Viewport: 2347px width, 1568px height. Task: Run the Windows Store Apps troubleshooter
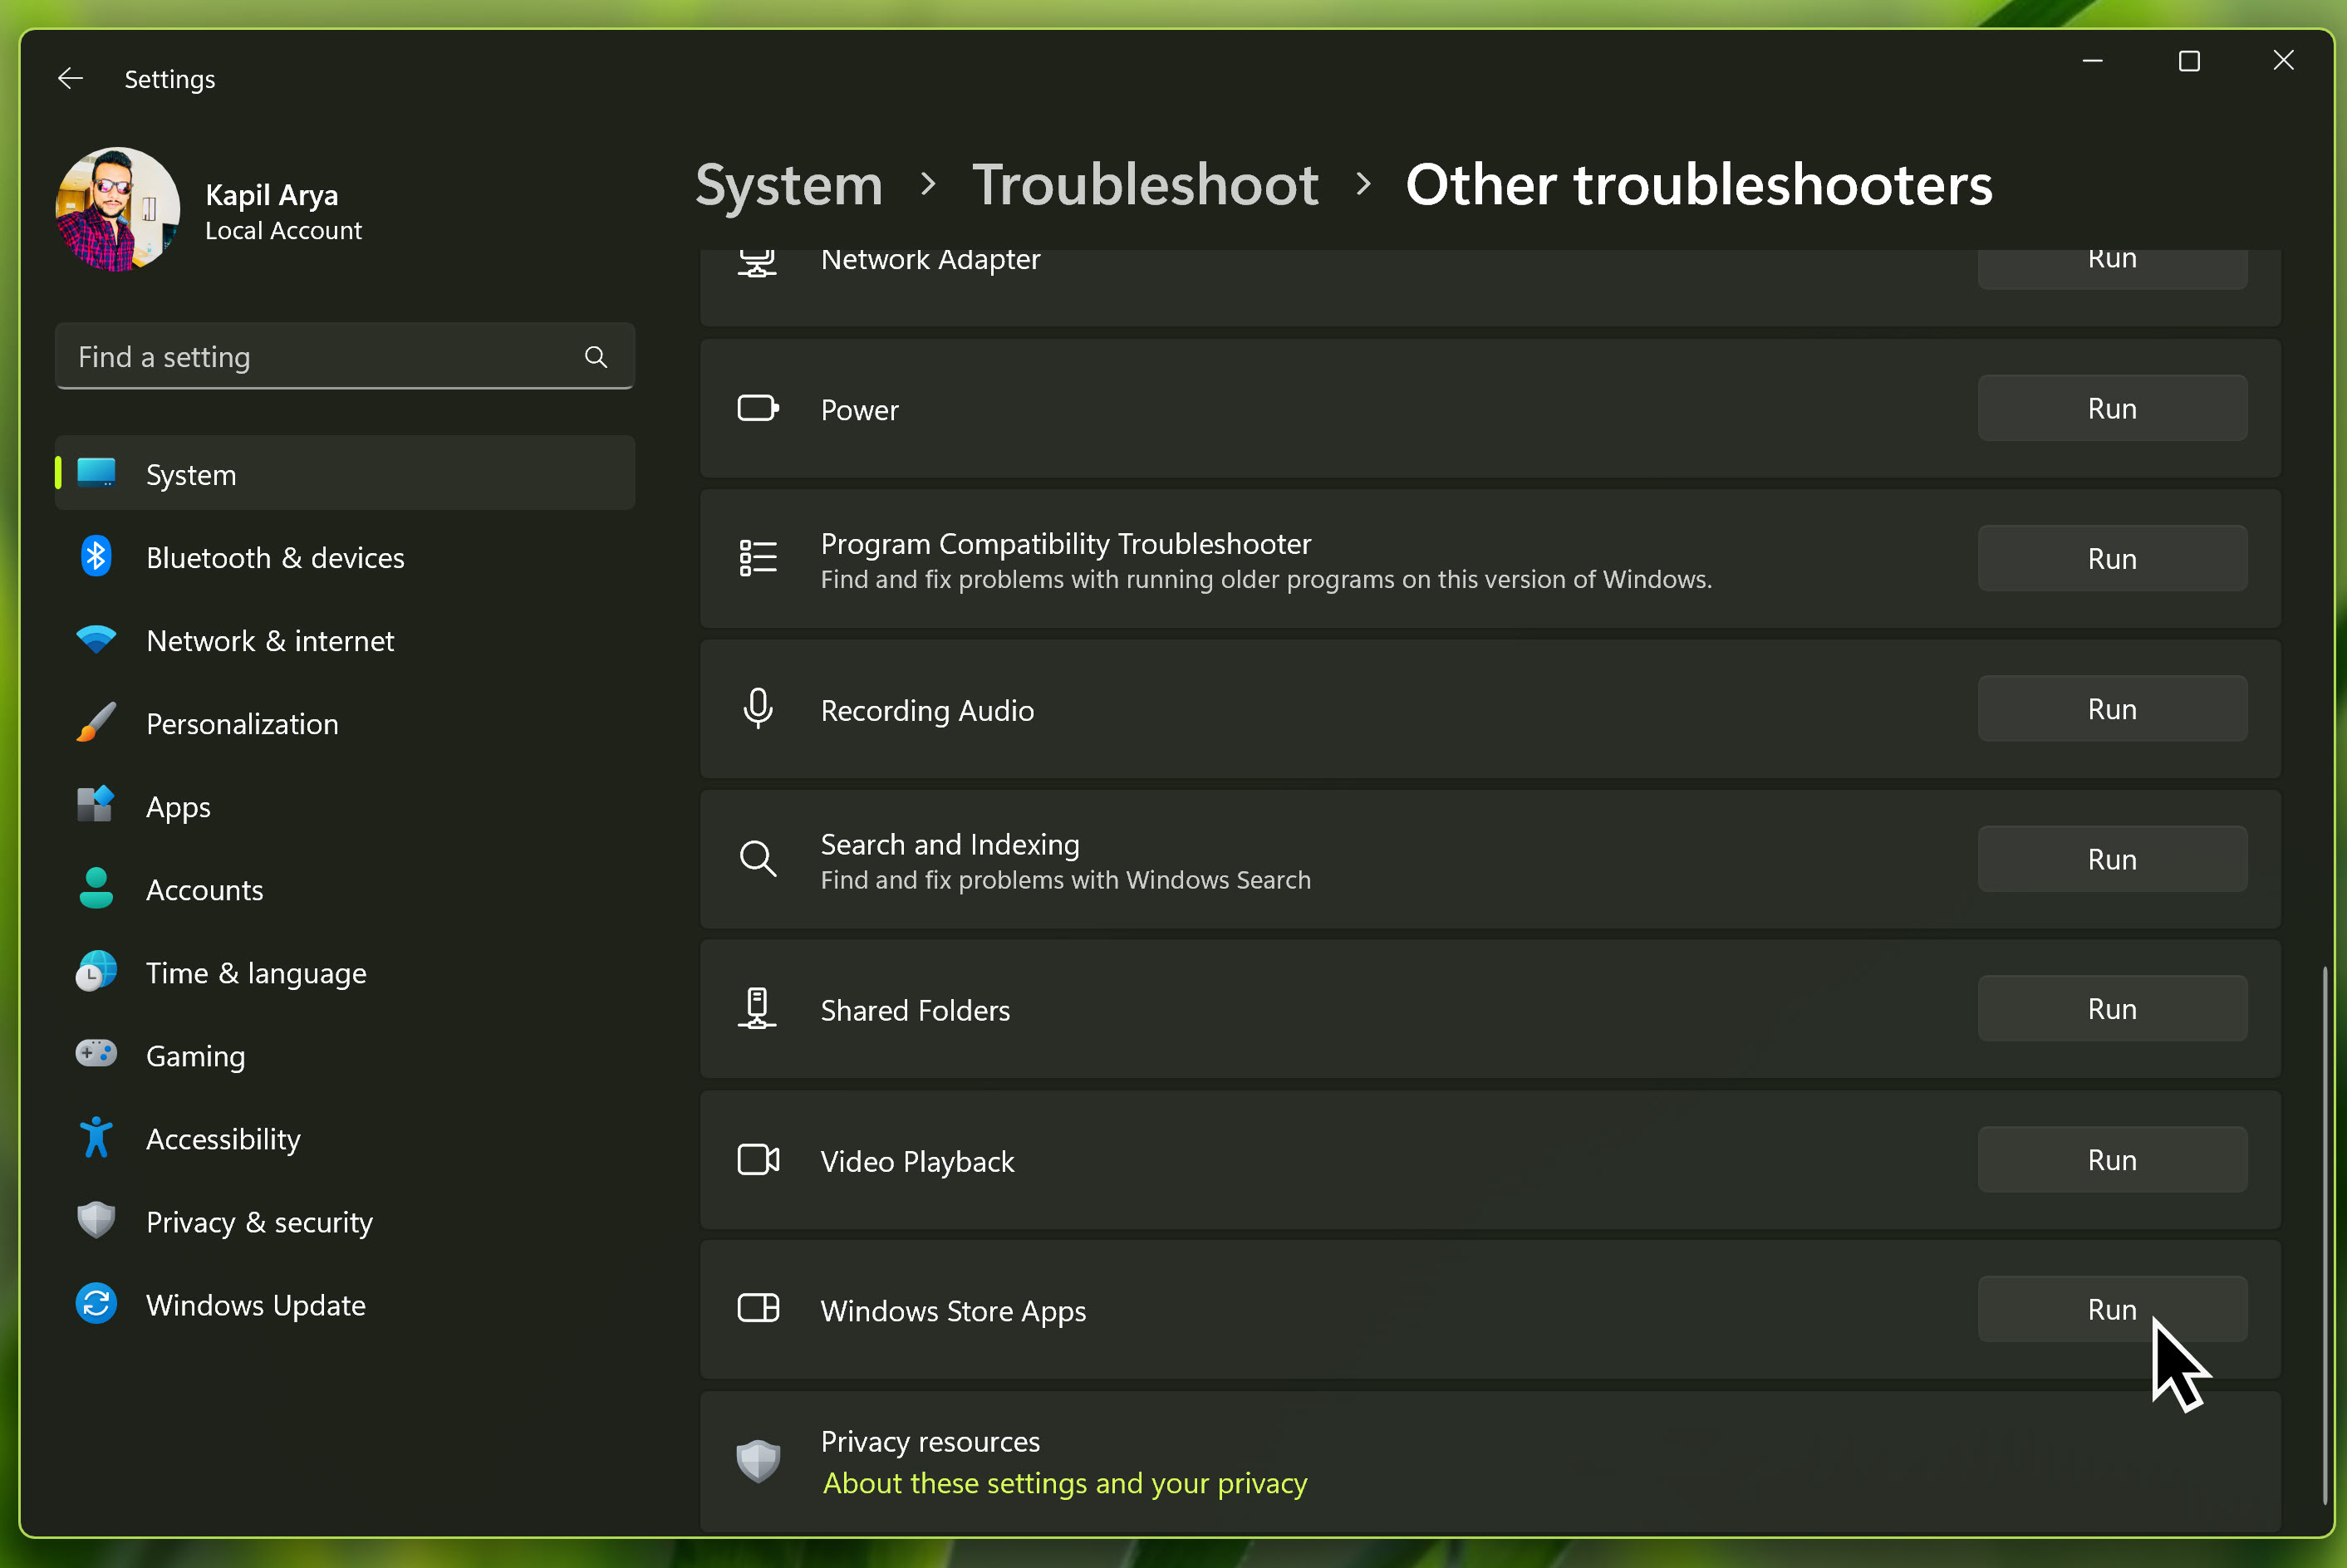pos(2111,1309)
